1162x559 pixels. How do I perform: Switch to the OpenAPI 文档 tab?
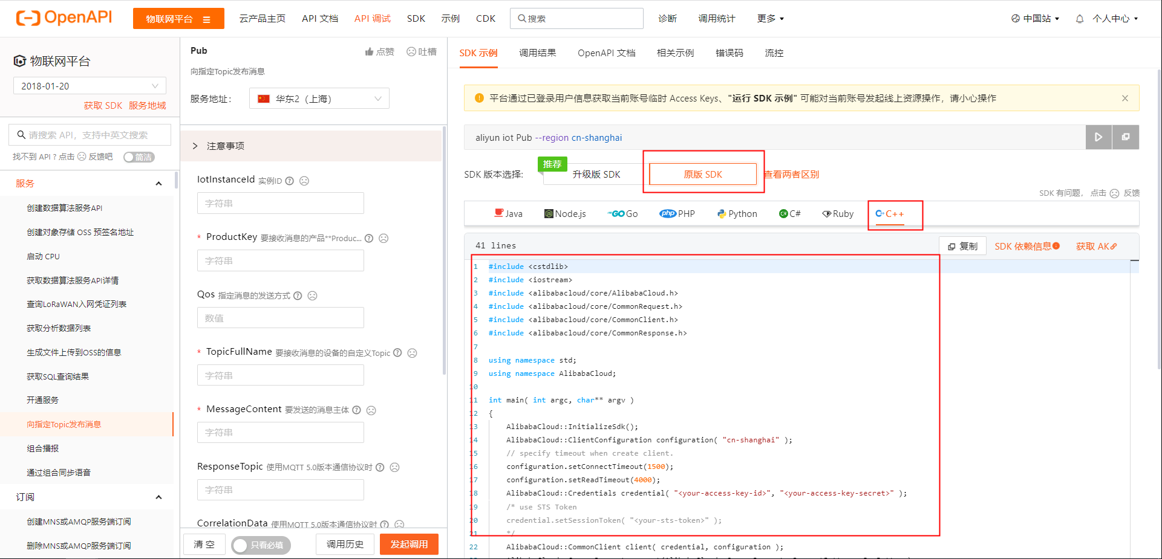click(606, 53)
